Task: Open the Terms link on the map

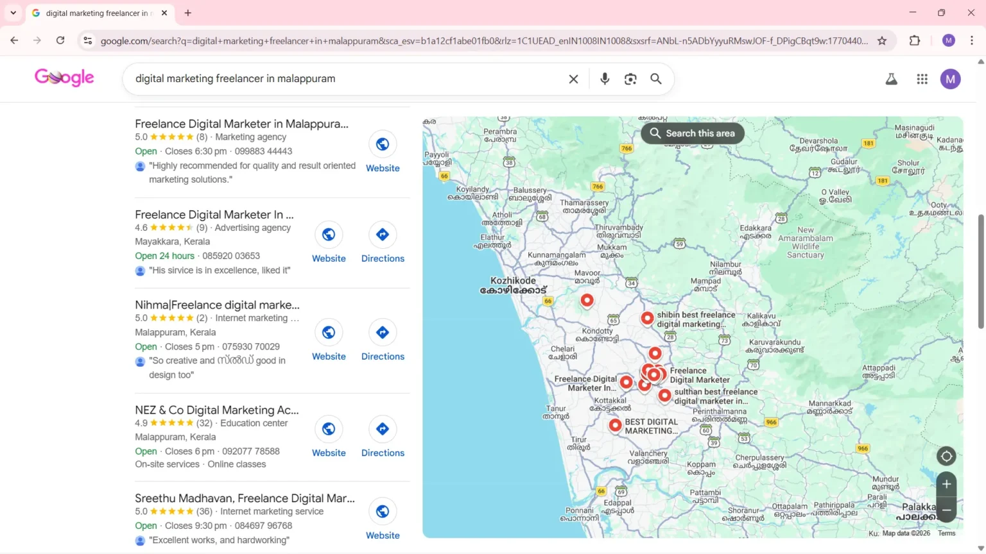Action: click(946, 533)
